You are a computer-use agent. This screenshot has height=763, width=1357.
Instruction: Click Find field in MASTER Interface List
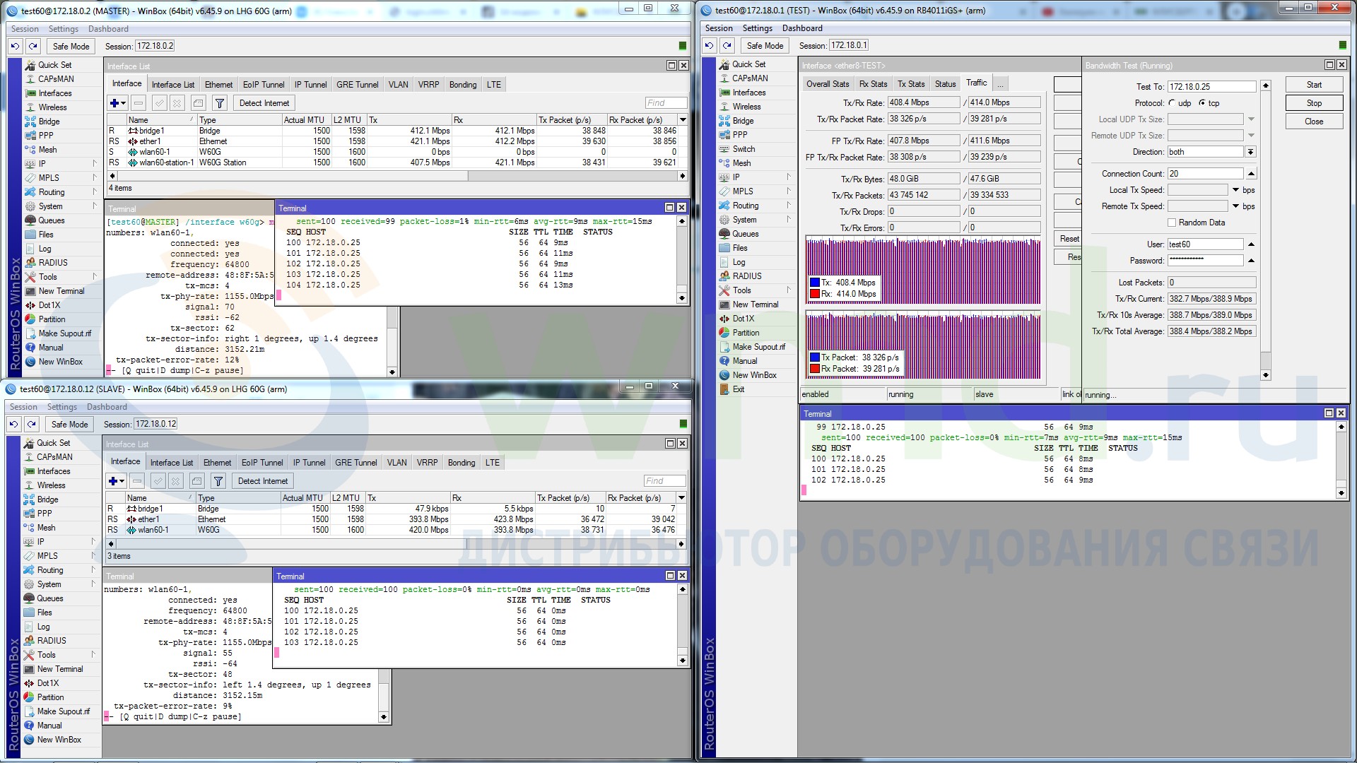[666, 103]
